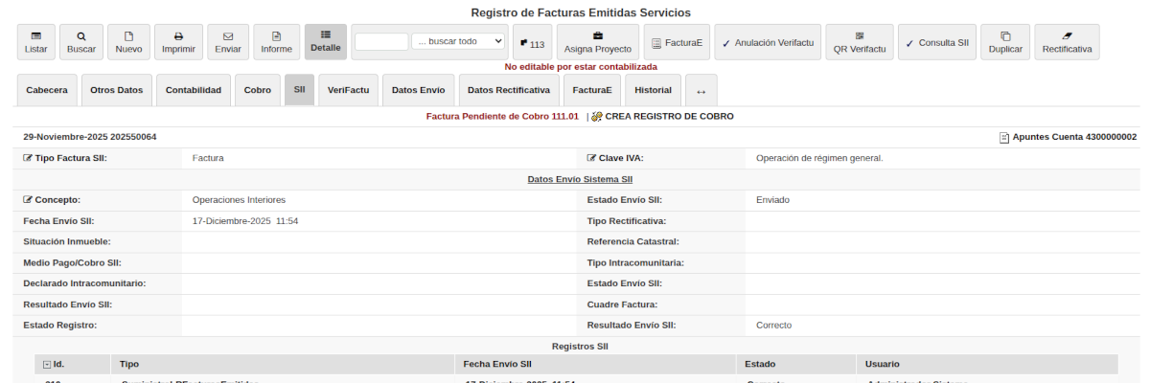Print the invoice with Imprimir
Screen dimensions: 1150x383
pyautogui.click(x=178, y=41)
